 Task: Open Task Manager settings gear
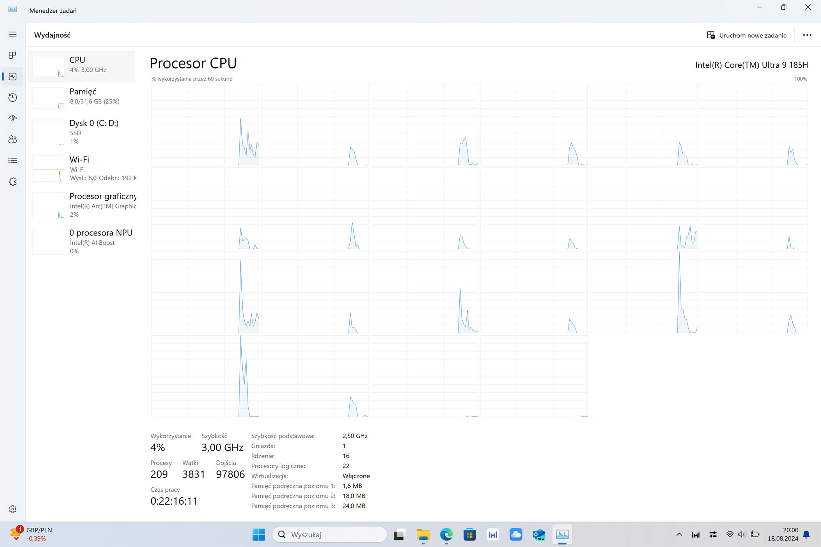tap(13, 509)
